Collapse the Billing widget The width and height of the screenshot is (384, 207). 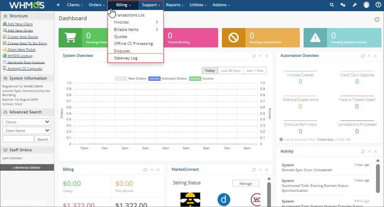[152, 170]
